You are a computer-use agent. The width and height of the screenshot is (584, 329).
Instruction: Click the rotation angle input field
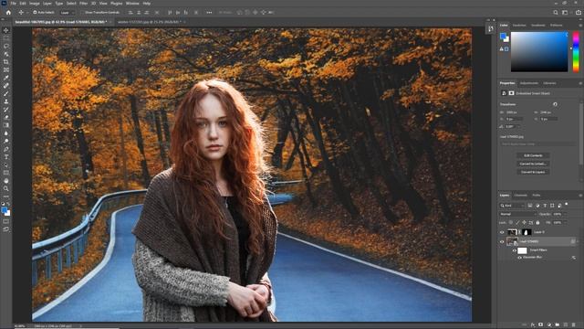point(513,126)
